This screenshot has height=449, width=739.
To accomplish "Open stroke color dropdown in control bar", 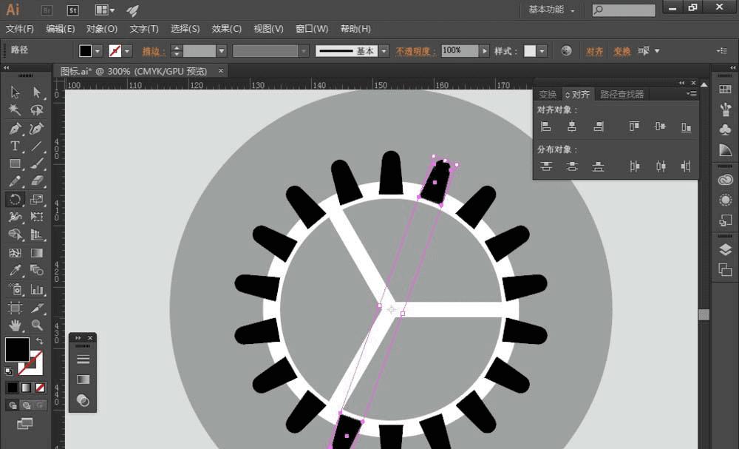I will click(127, 51).
